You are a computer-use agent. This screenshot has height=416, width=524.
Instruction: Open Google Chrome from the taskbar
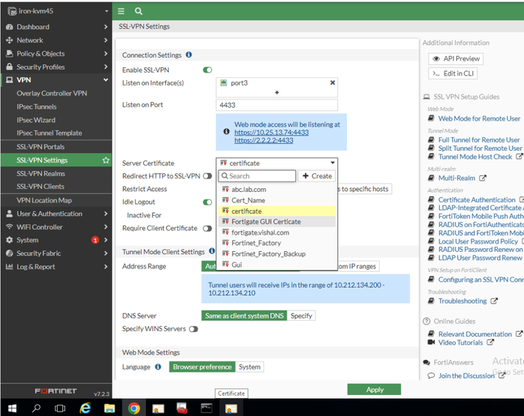coord(134,409)
